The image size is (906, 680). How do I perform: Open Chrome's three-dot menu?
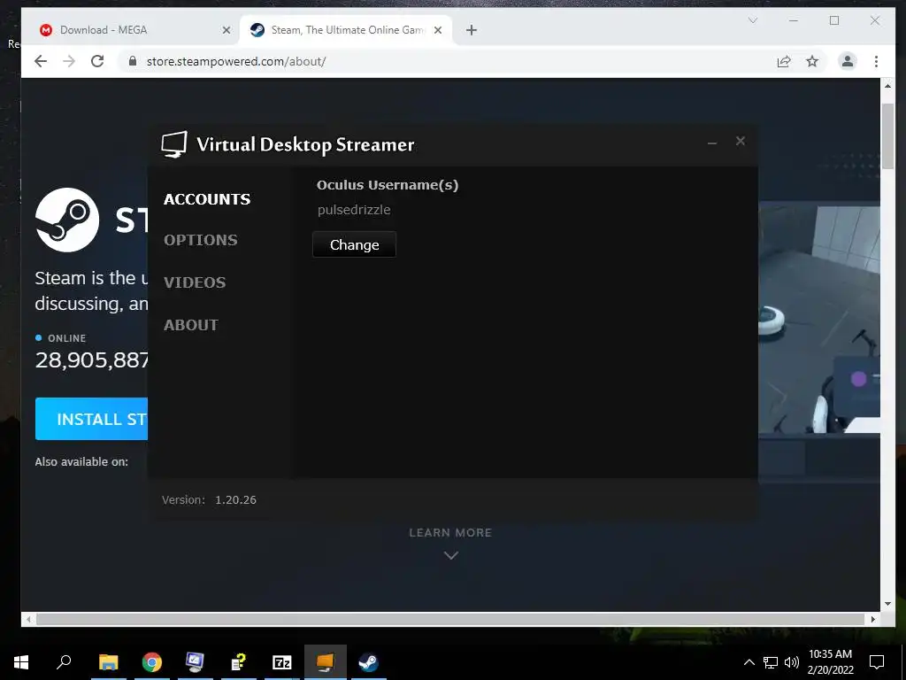click(876, 61)
